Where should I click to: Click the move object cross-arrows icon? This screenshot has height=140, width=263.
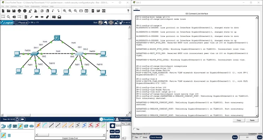click(111, 23)
